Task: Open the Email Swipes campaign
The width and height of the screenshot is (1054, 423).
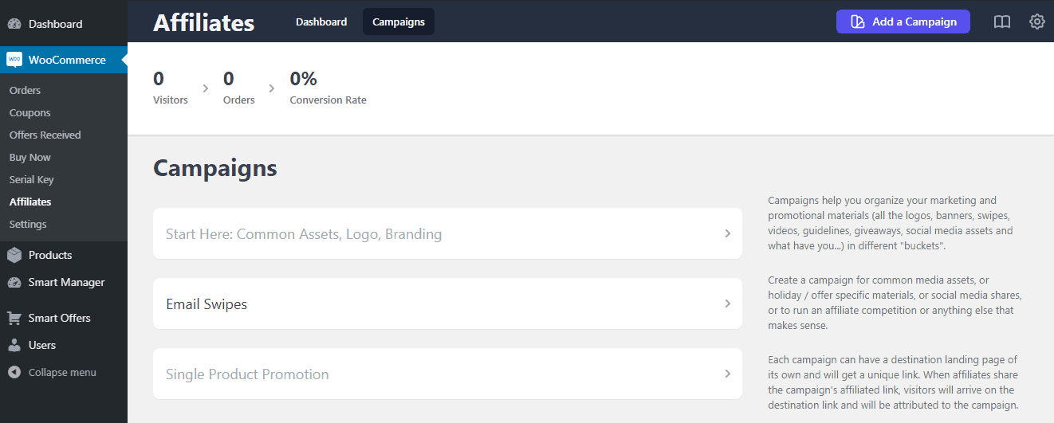Action: click(x=447, y=304)
